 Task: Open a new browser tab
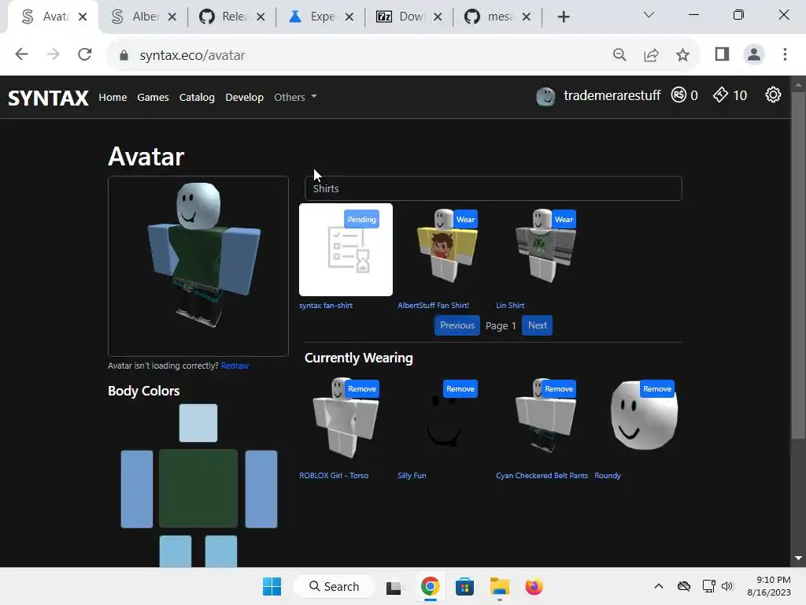(564, 17)
